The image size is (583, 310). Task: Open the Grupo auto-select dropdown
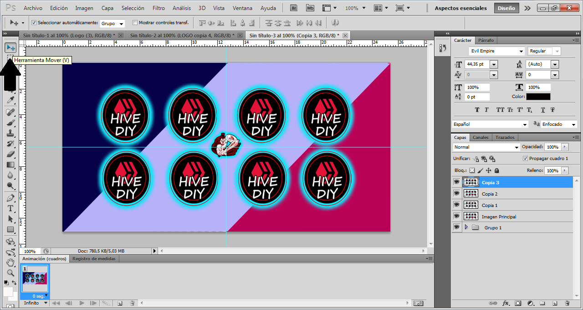[x=112, y=23]
